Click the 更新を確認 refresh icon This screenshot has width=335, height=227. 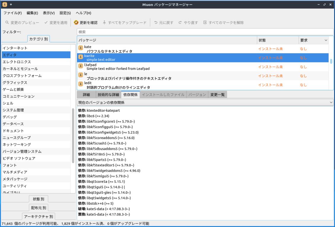point(76,23)
